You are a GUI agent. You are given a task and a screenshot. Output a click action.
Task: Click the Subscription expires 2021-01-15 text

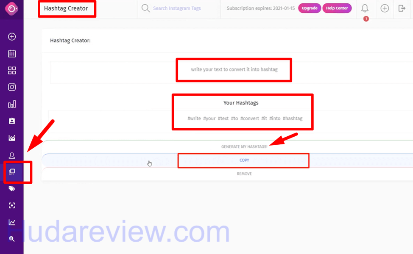[261, 8]
